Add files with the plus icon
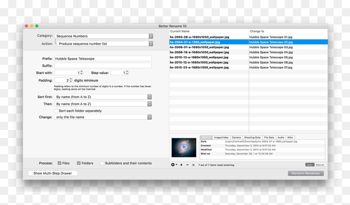 [181, 165]
